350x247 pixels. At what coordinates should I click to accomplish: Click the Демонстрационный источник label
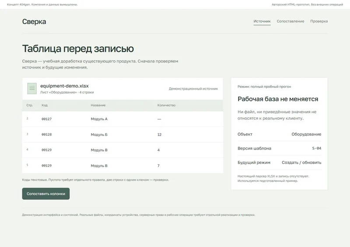(193, 89)
